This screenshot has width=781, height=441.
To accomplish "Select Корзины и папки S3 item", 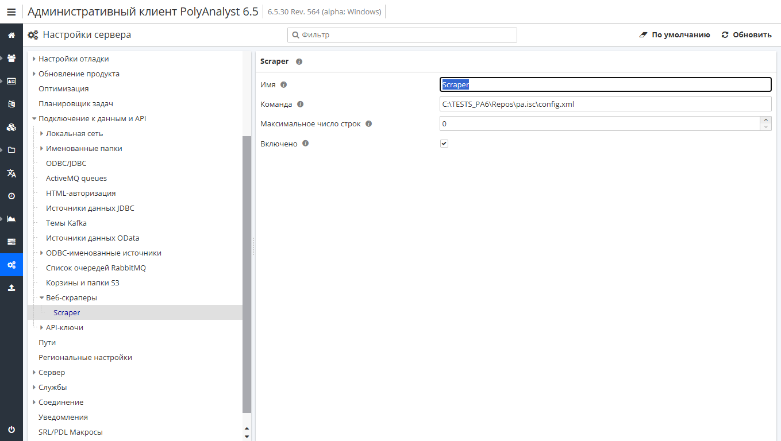I will (83, 283).
